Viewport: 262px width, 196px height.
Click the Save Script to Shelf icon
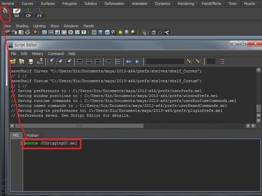pos(40,62)
